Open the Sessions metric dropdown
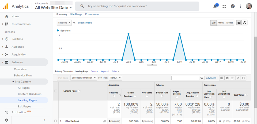Viewport: 257px width, 124px height. tap(64, 23)
